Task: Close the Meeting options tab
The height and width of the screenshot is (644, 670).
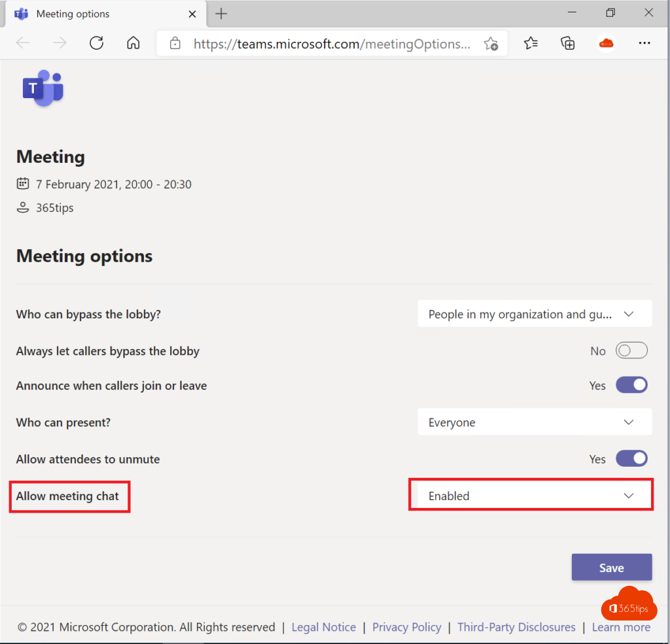Action: click(192, 14)
